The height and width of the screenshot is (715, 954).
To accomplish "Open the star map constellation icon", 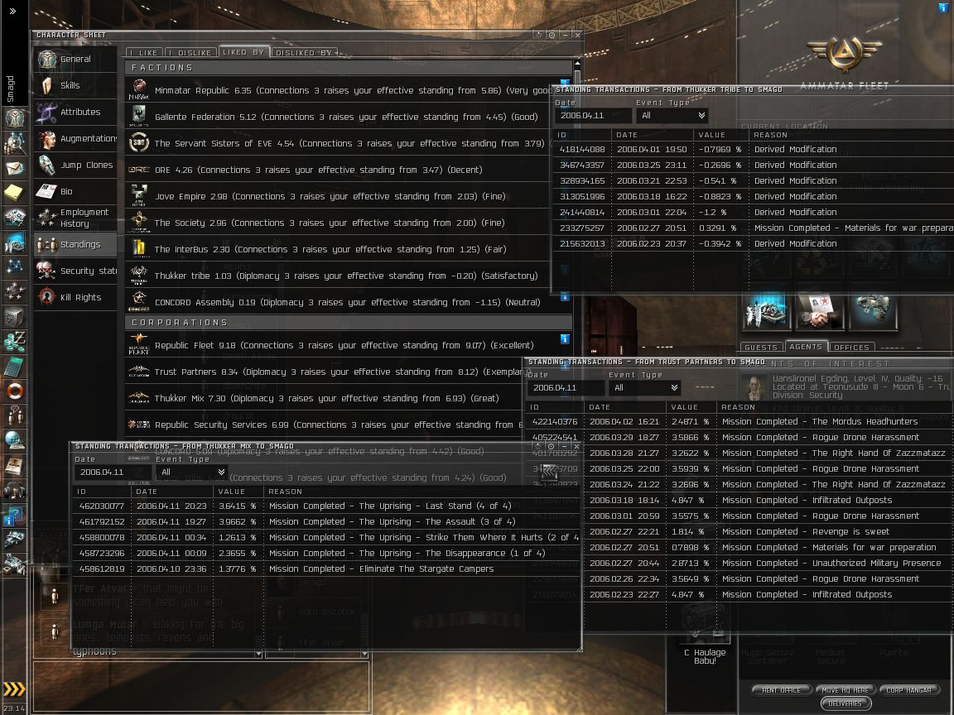I will click(14, 267).
